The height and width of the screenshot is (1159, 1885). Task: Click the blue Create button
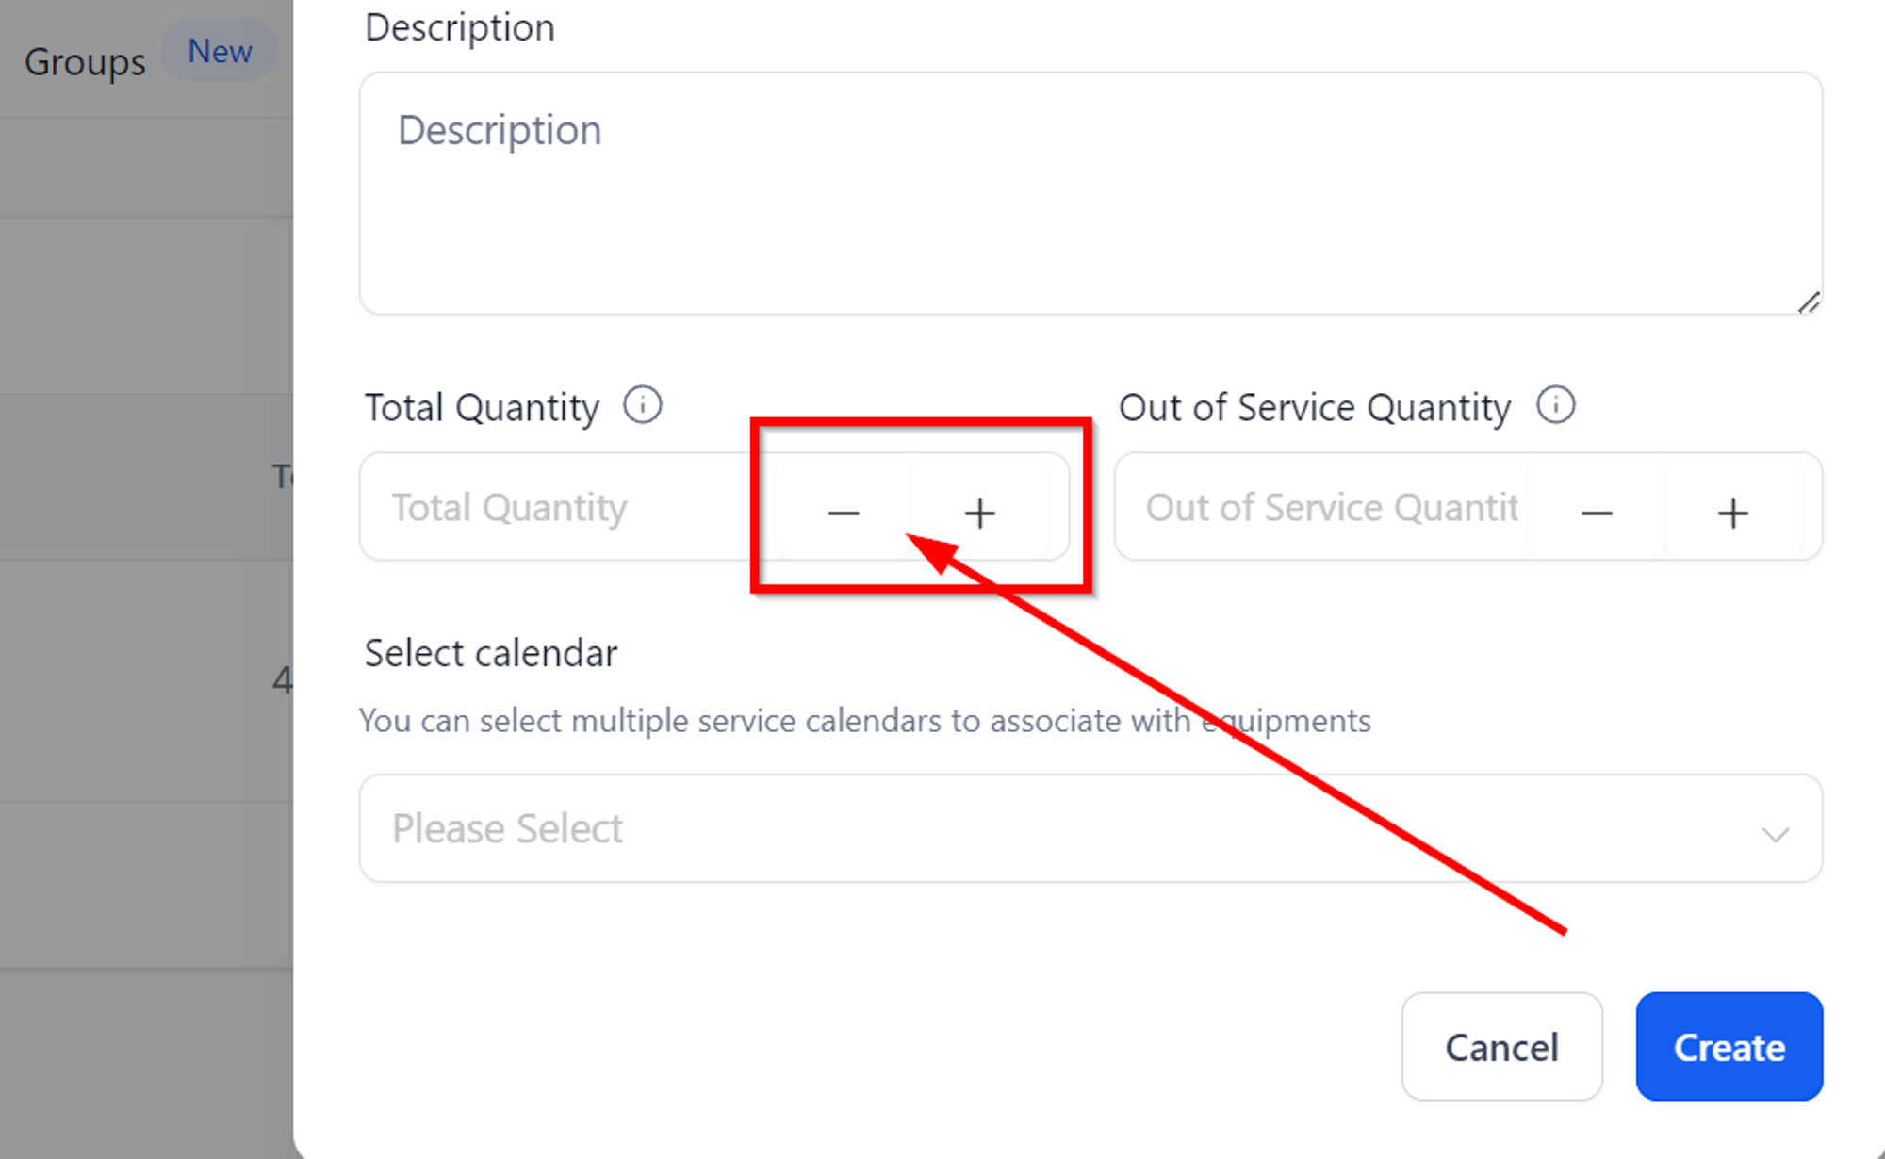coord(1729,1046)
